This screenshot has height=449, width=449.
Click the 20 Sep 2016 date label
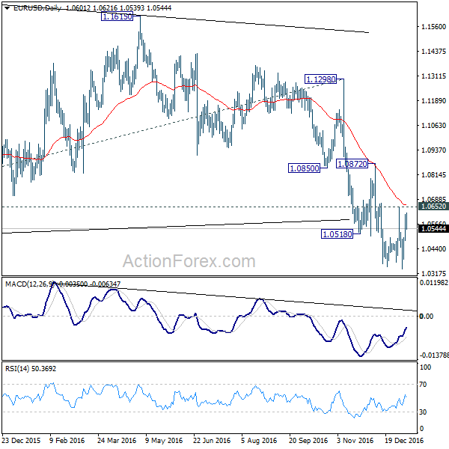308,440
